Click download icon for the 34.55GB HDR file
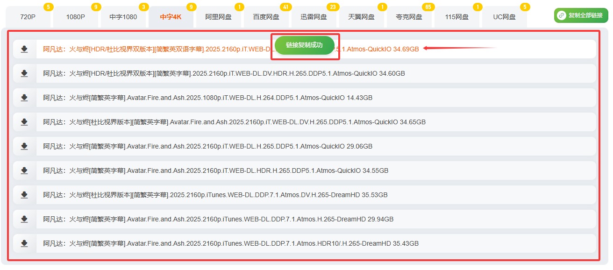Viewport: 613px width, 270px height. point(24,171)
